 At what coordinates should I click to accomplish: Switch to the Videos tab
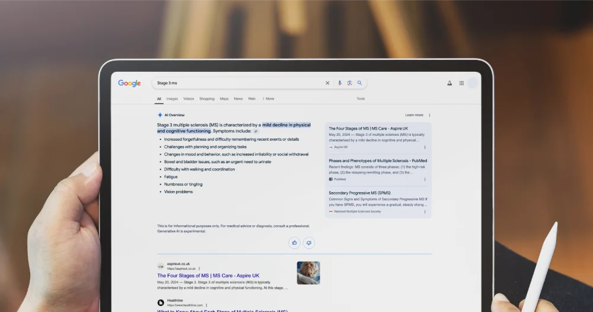(x=189, y=98)
